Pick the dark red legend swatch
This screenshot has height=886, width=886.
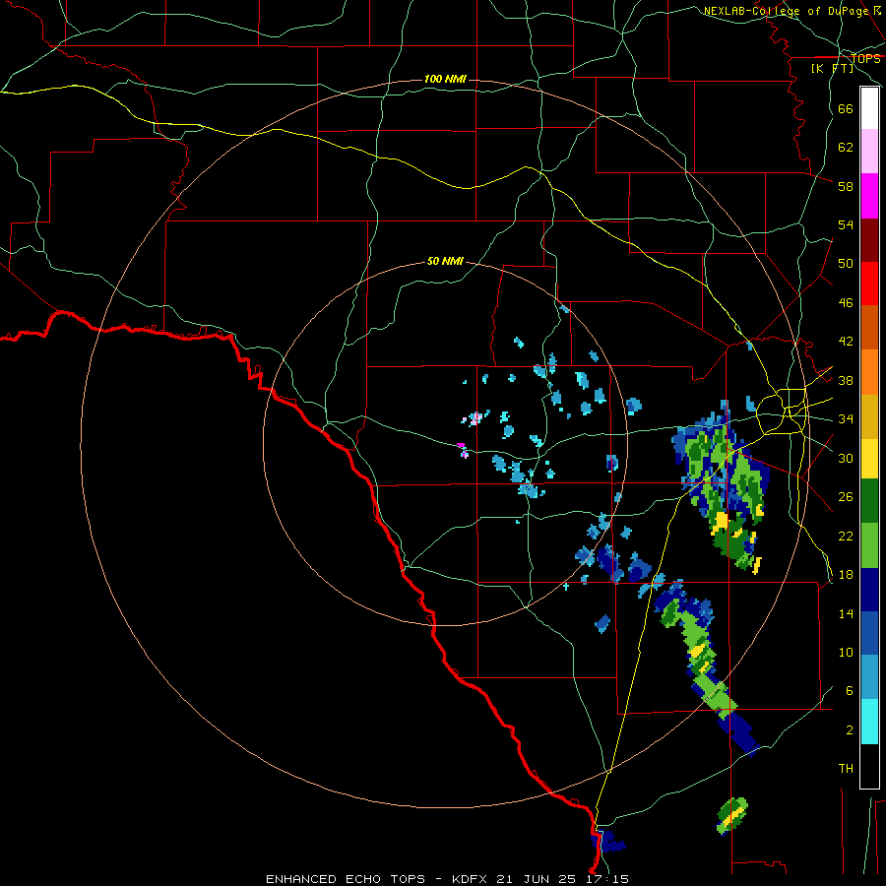(869, 240)
